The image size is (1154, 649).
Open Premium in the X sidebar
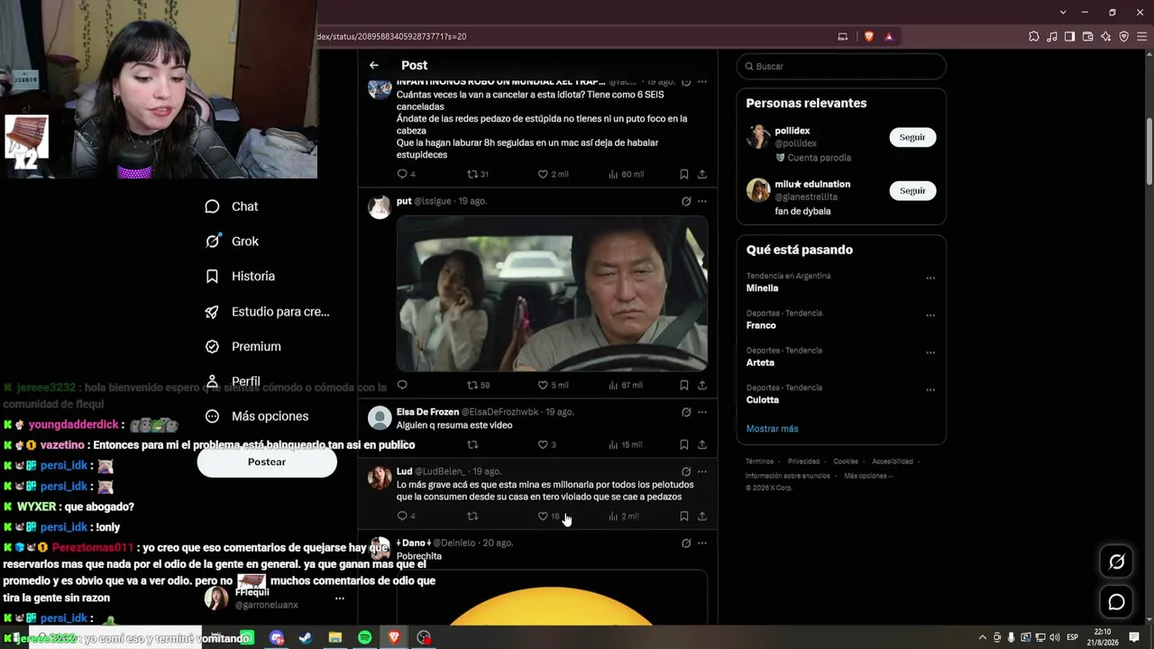[243, 347]
